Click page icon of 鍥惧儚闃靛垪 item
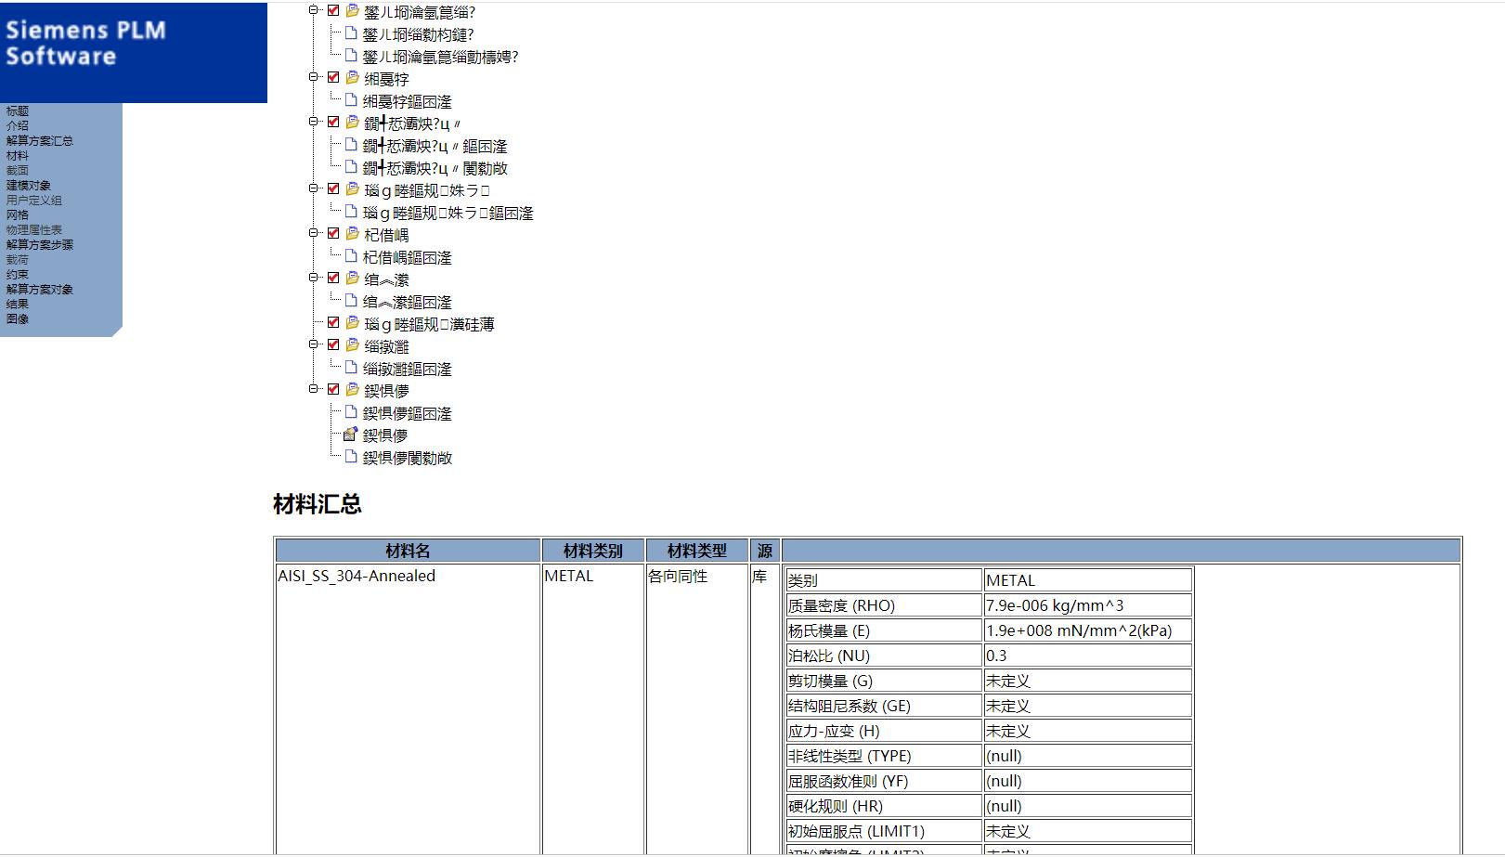 click(x=351, y=456)
